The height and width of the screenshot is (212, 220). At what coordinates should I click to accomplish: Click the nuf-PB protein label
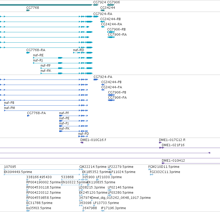click(9, 103)
